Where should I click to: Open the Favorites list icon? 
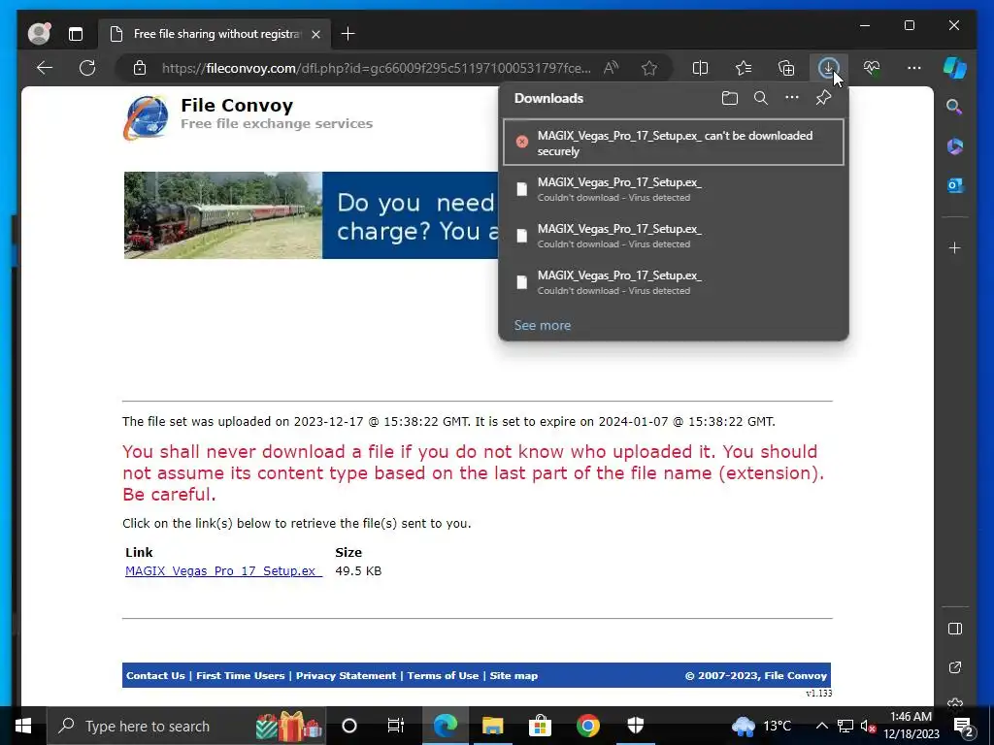coord(744,68)
